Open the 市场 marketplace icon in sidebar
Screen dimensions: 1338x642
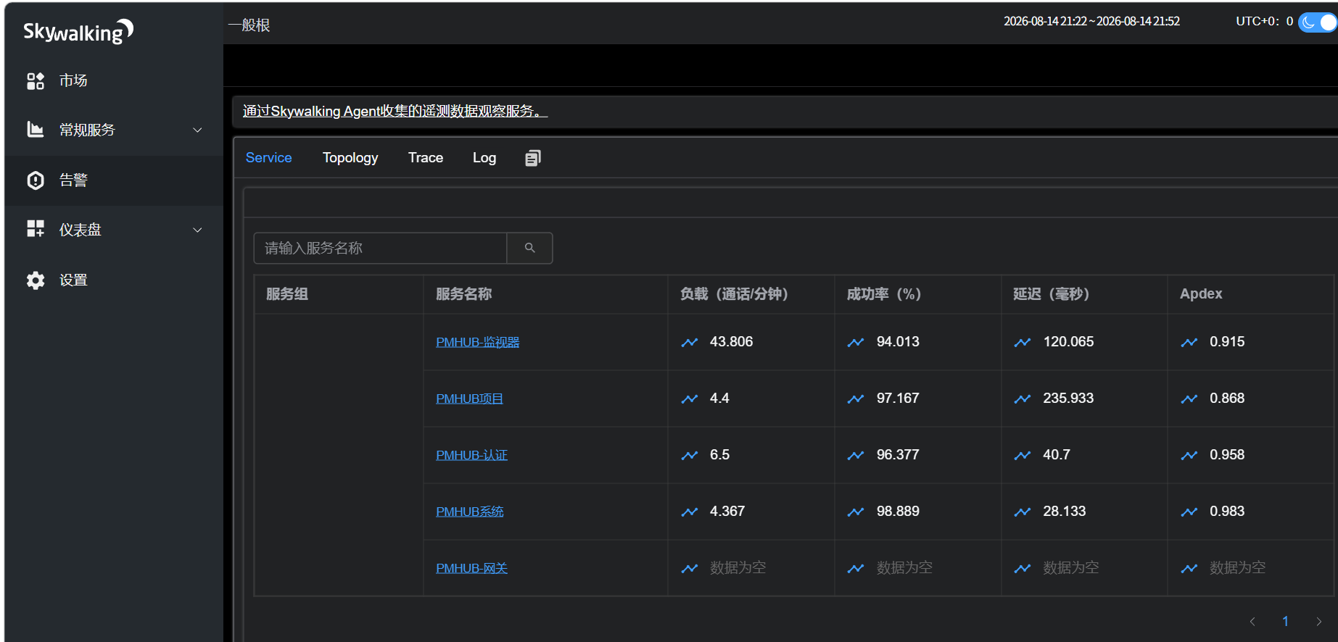tap(36, 80)
